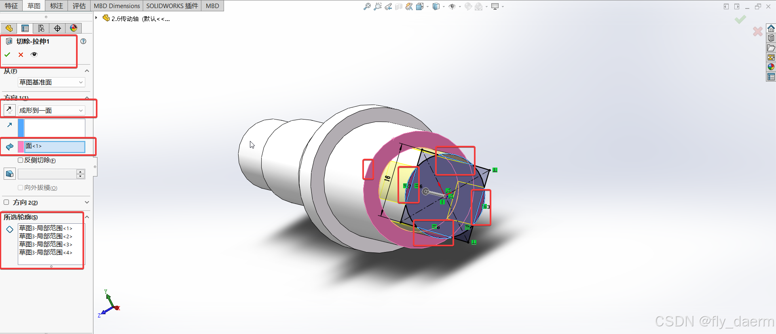Image resolution: width=776 pixels, height=334 pixels.
Task: Expand 2.6传动轴 tree node arrow
Action: 96,18
